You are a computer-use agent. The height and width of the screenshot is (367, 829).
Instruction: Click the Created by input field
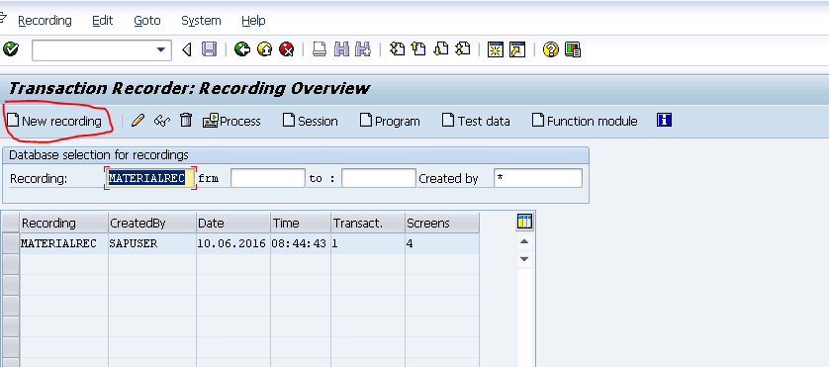pyautogui.click(x=538, y=178)
